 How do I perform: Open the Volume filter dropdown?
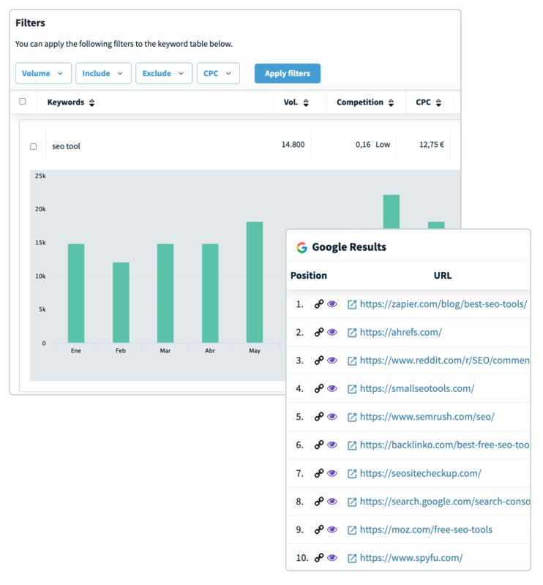click(x=43, y=73)
